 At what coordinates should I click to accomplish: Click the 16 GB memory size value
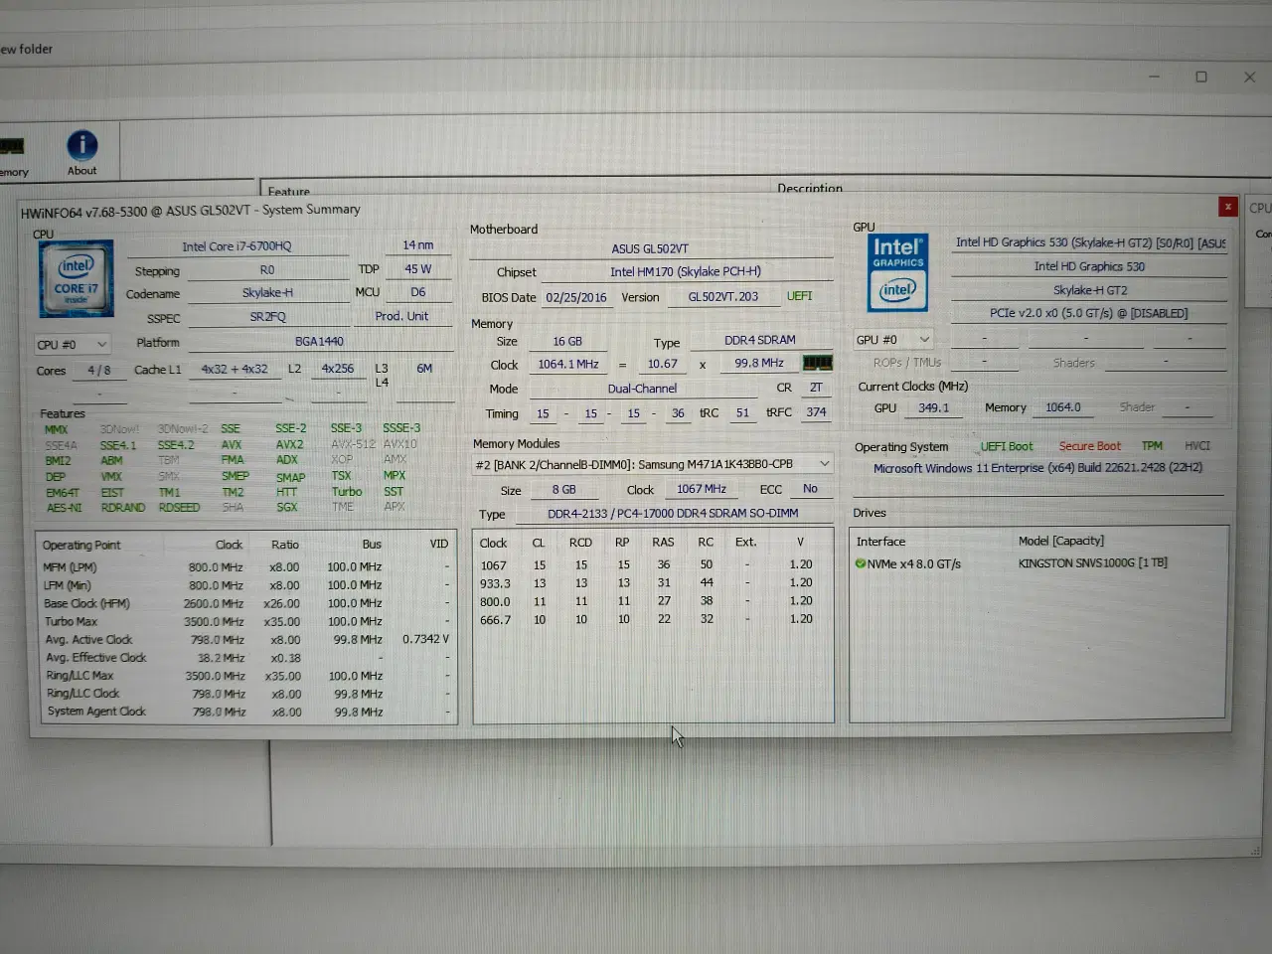pos(567,341)
